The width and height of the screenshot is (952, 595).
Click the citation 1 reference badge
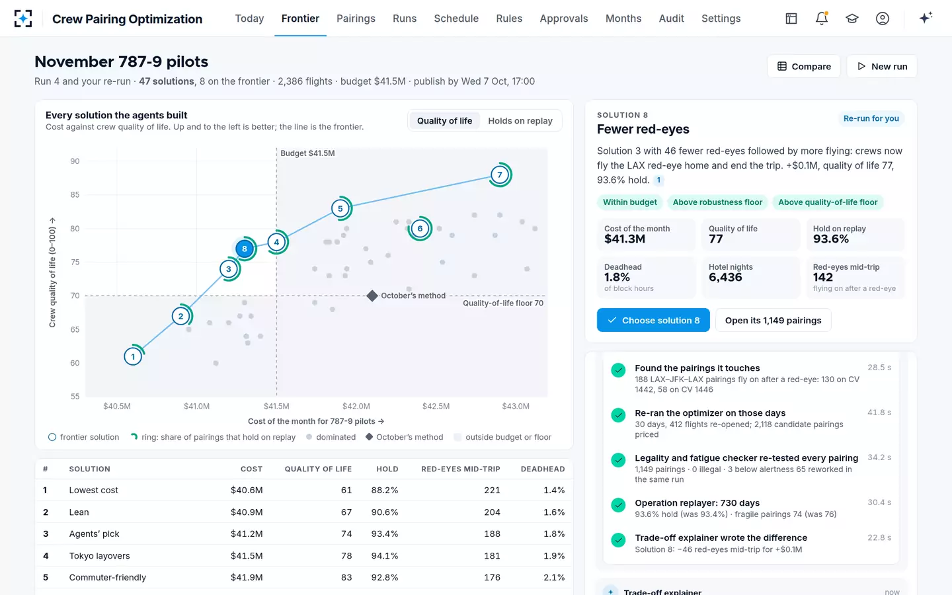click(x=658, y=180)
